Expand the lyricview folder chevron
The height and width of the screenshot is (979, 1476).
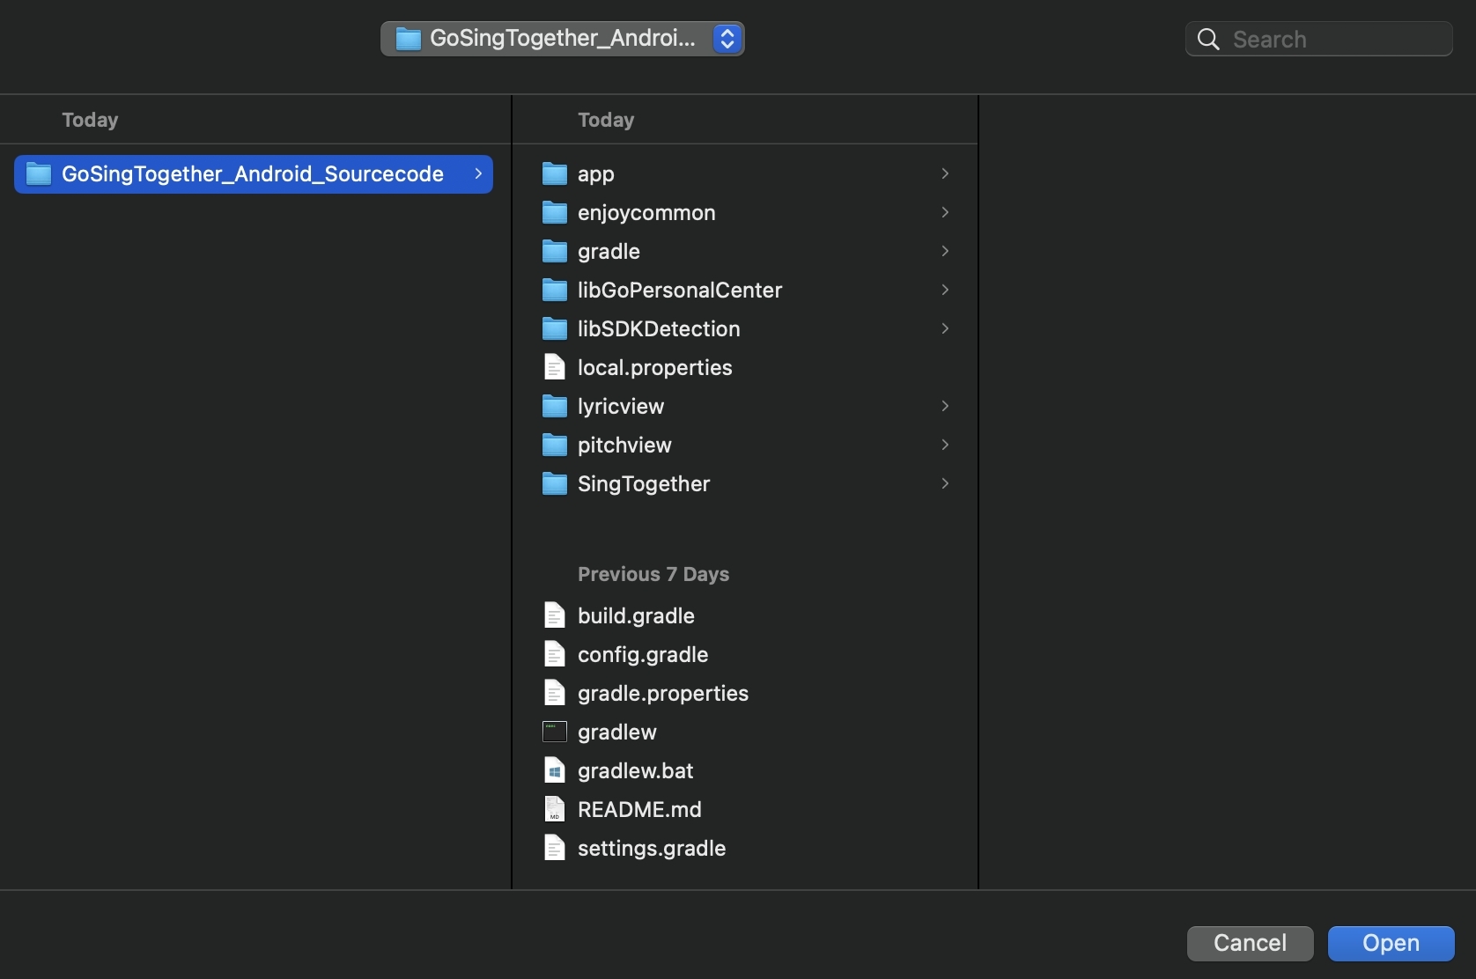point(945,406)
